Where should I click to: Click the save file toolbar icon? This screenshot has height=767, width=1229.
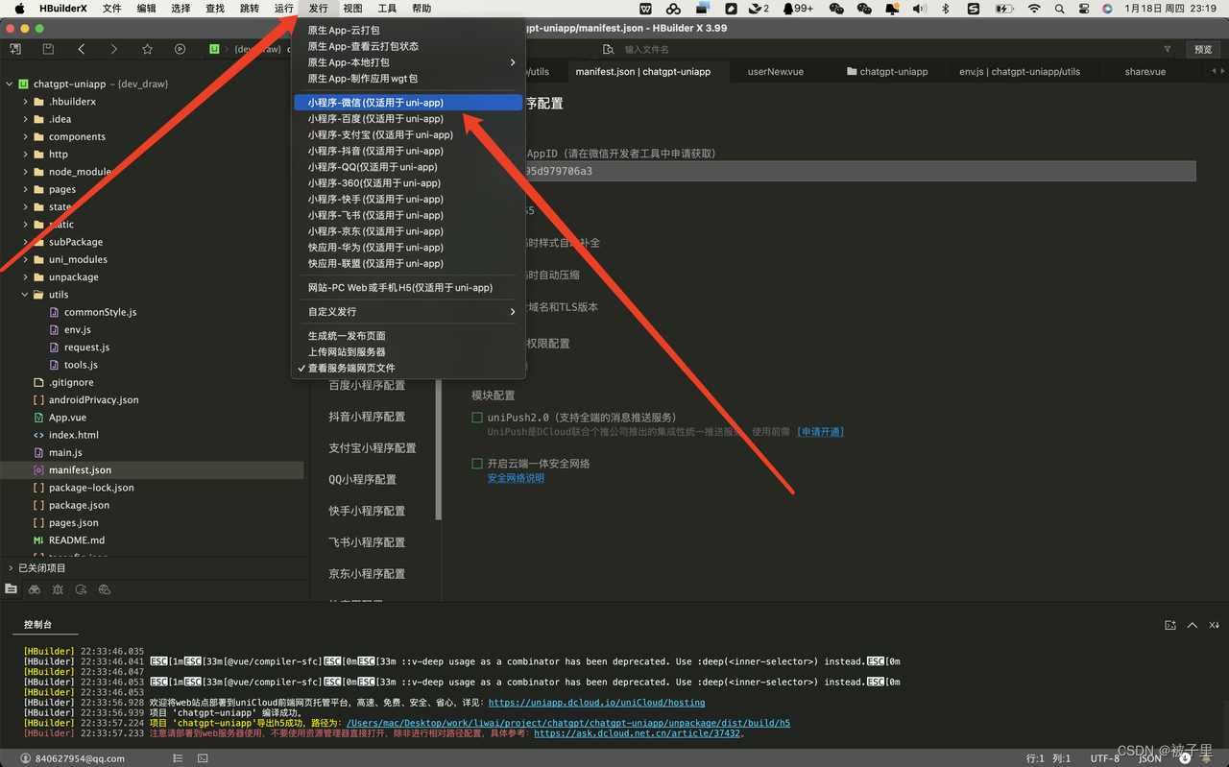pyautogui.click(x=48, y=49)
